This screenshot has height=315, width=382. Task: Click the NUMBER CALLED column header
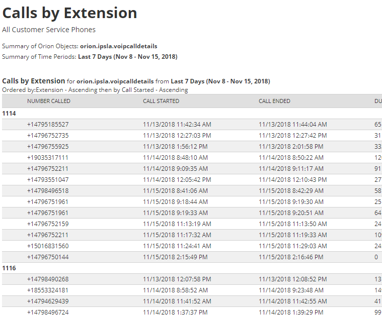[48, 101]
